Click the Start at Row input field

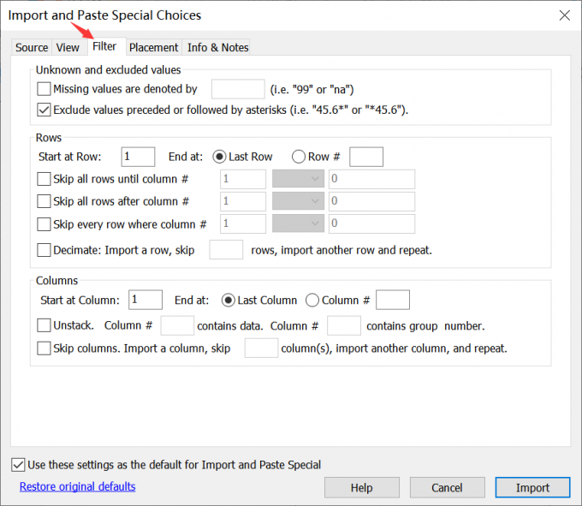[x=138, y=157]
